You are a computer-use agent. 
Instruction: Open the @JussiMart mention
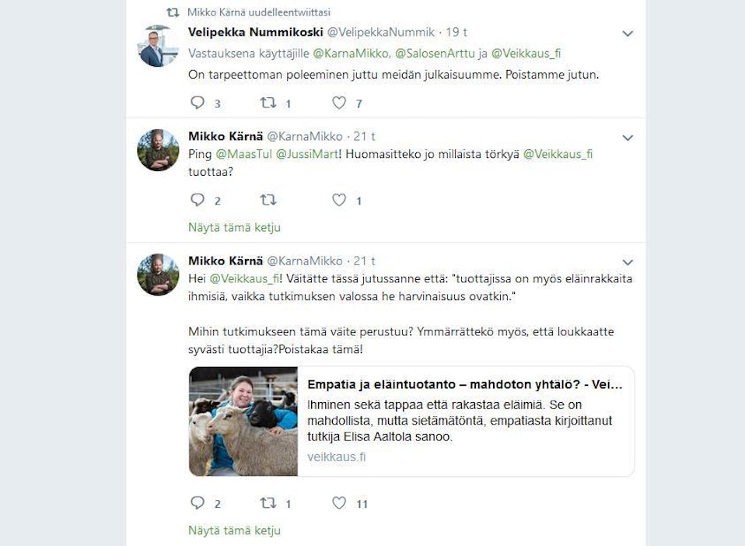(x=307, y=154)
